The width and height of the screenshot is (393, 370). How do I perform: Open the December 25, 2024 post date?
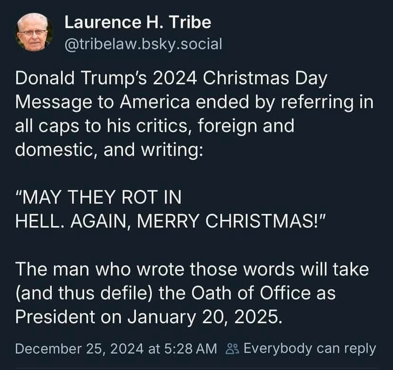click(79, 349)
